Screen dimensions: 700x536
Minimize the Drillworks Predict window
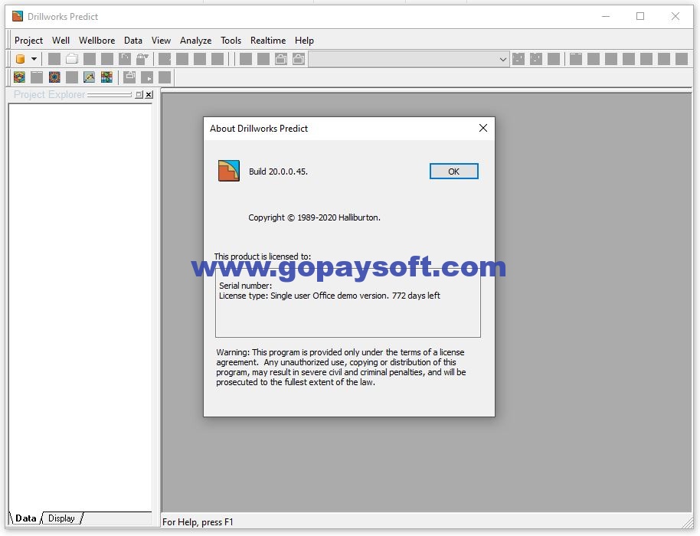pyautogui.click(x=606, y=17)
